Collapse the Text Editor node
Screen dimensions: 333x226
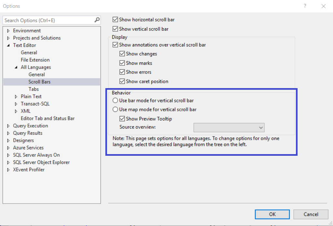[8, 46]
